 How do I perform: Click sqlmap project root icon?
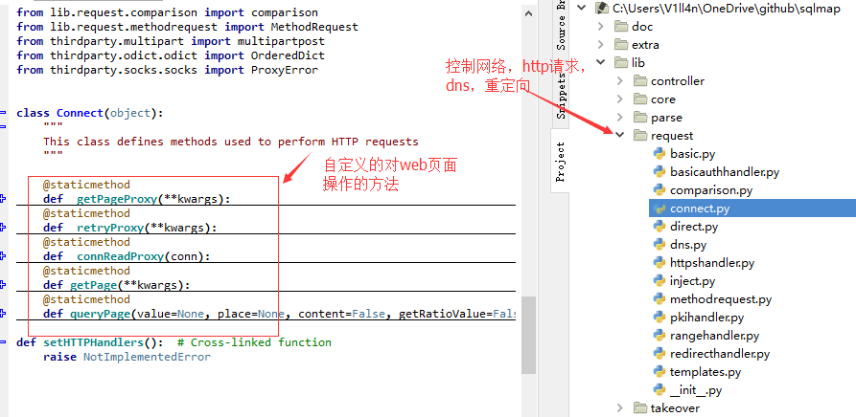[602, 9]
